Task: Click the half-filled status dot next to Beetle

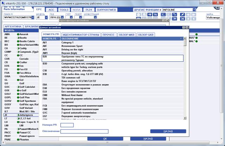Action: click(18, 38)
